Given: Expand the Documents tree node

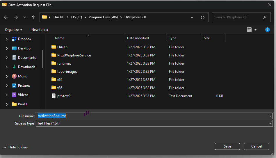Looking at the screenshot, I should coord(7,58).
